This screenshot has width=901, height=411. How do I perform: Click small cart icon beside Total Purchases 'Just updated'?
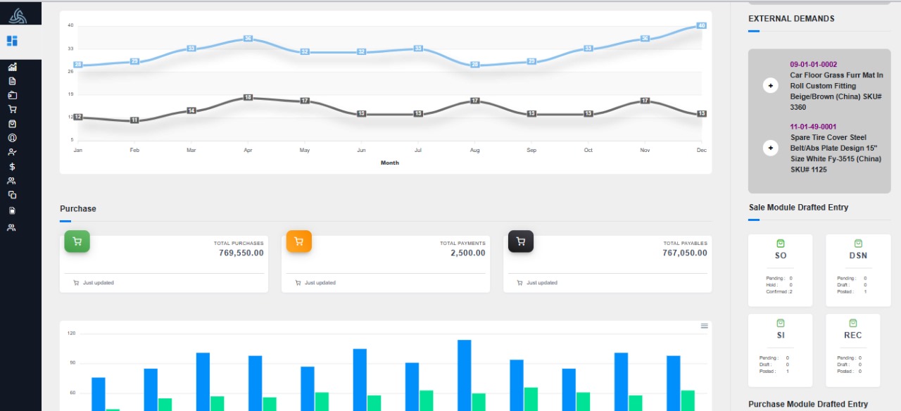click(76, 283)
